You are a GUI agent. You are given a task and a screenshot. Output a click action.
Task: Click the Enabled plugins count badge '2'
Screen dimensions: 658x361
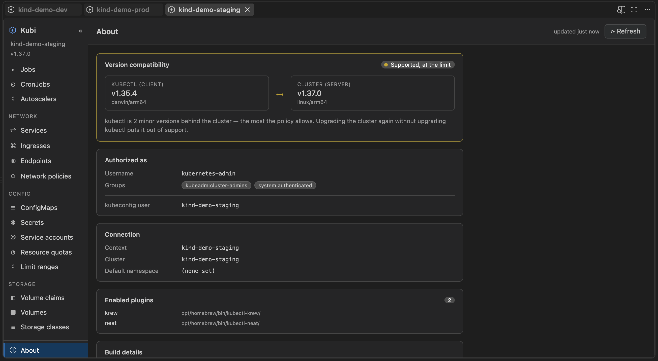click(x=449, y=300)
